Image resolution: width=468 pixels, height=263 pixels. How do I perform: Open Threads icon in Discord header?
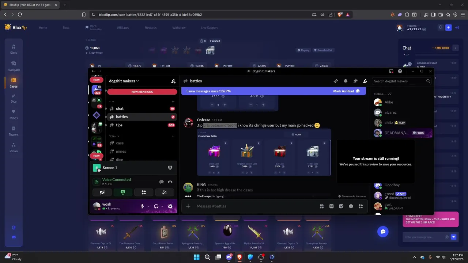click(336, 81)
